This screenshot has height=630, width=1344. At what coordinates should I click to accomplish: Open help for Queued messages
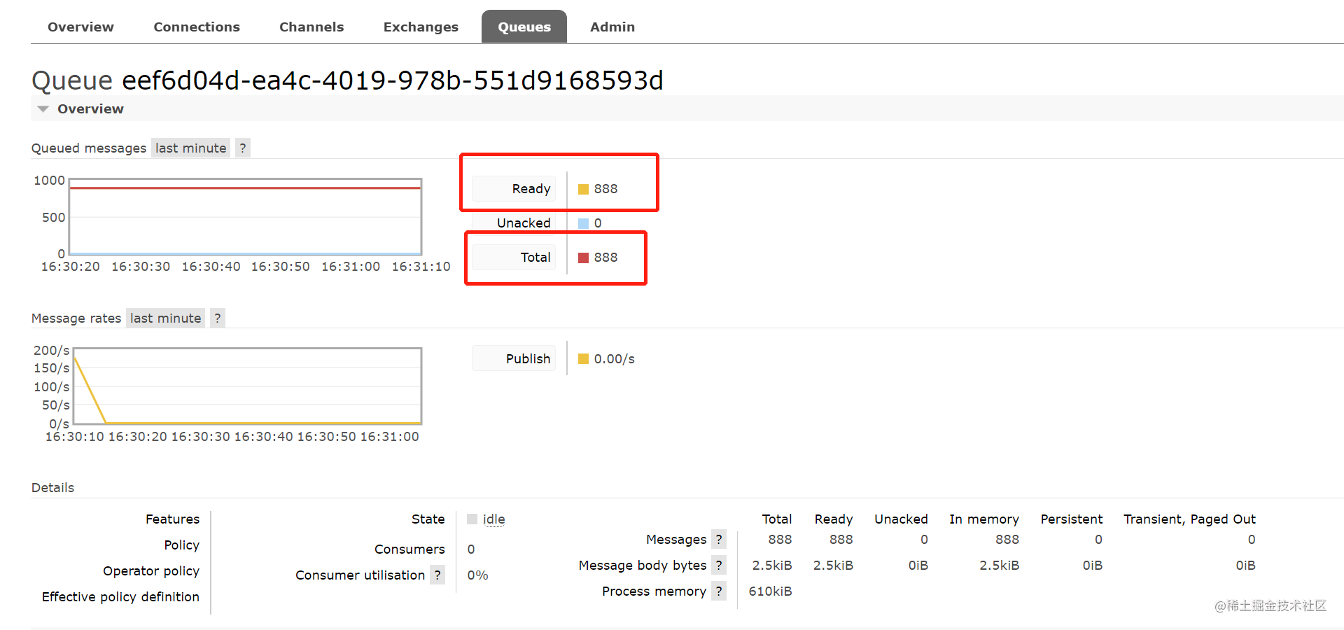pos(243,148)
